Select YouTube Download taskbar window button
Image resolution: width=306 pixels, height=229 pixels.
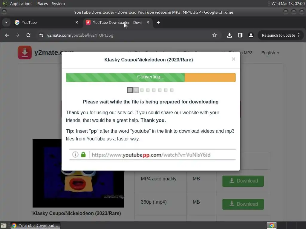[36, 225]
